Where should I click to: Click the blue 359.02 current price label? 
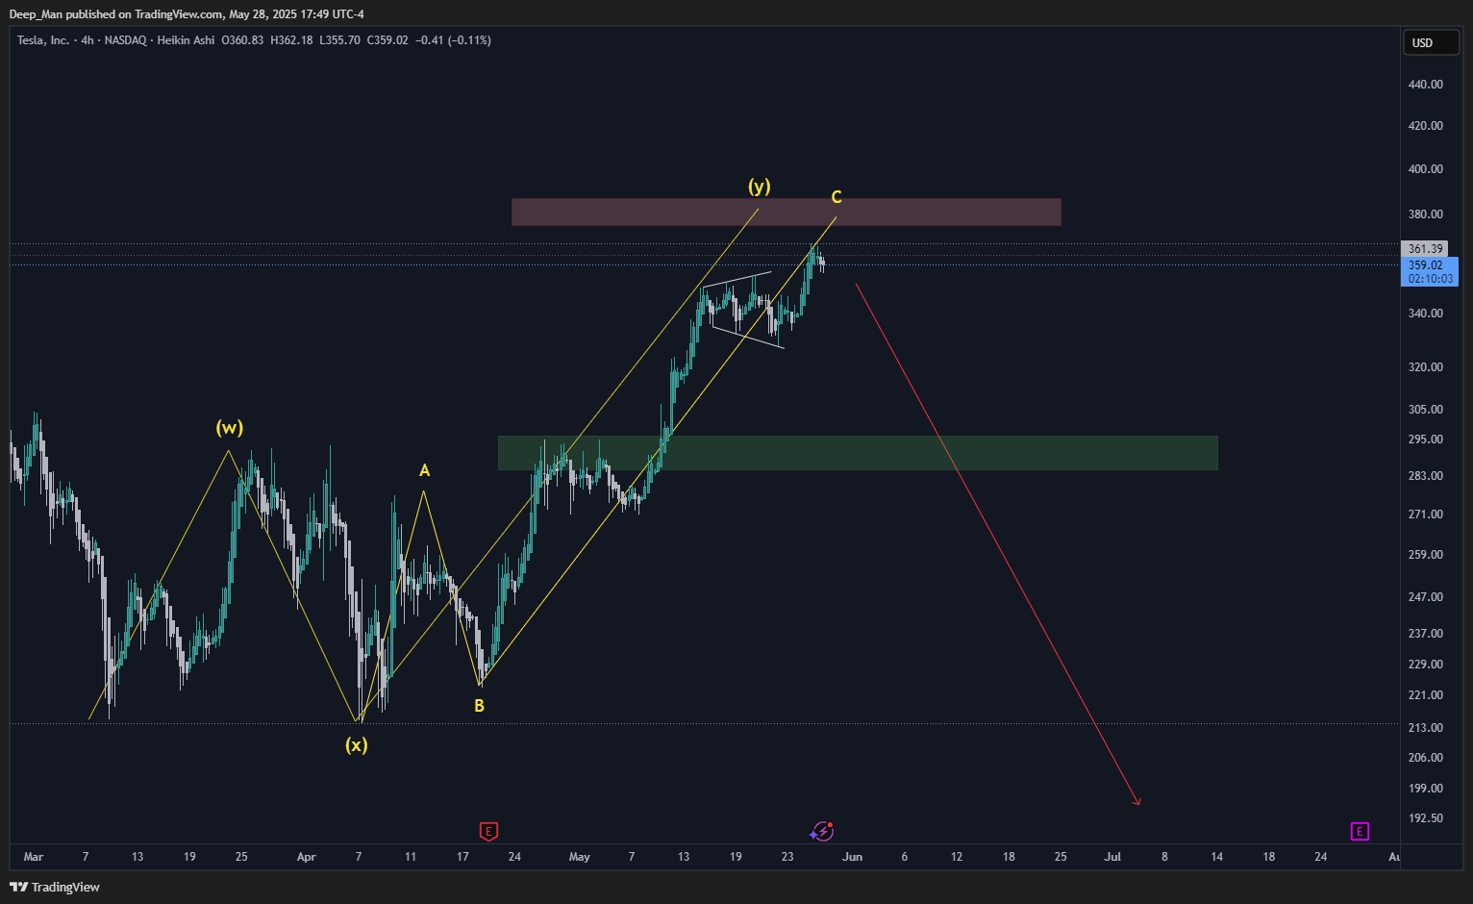[x=1430, y=271]
